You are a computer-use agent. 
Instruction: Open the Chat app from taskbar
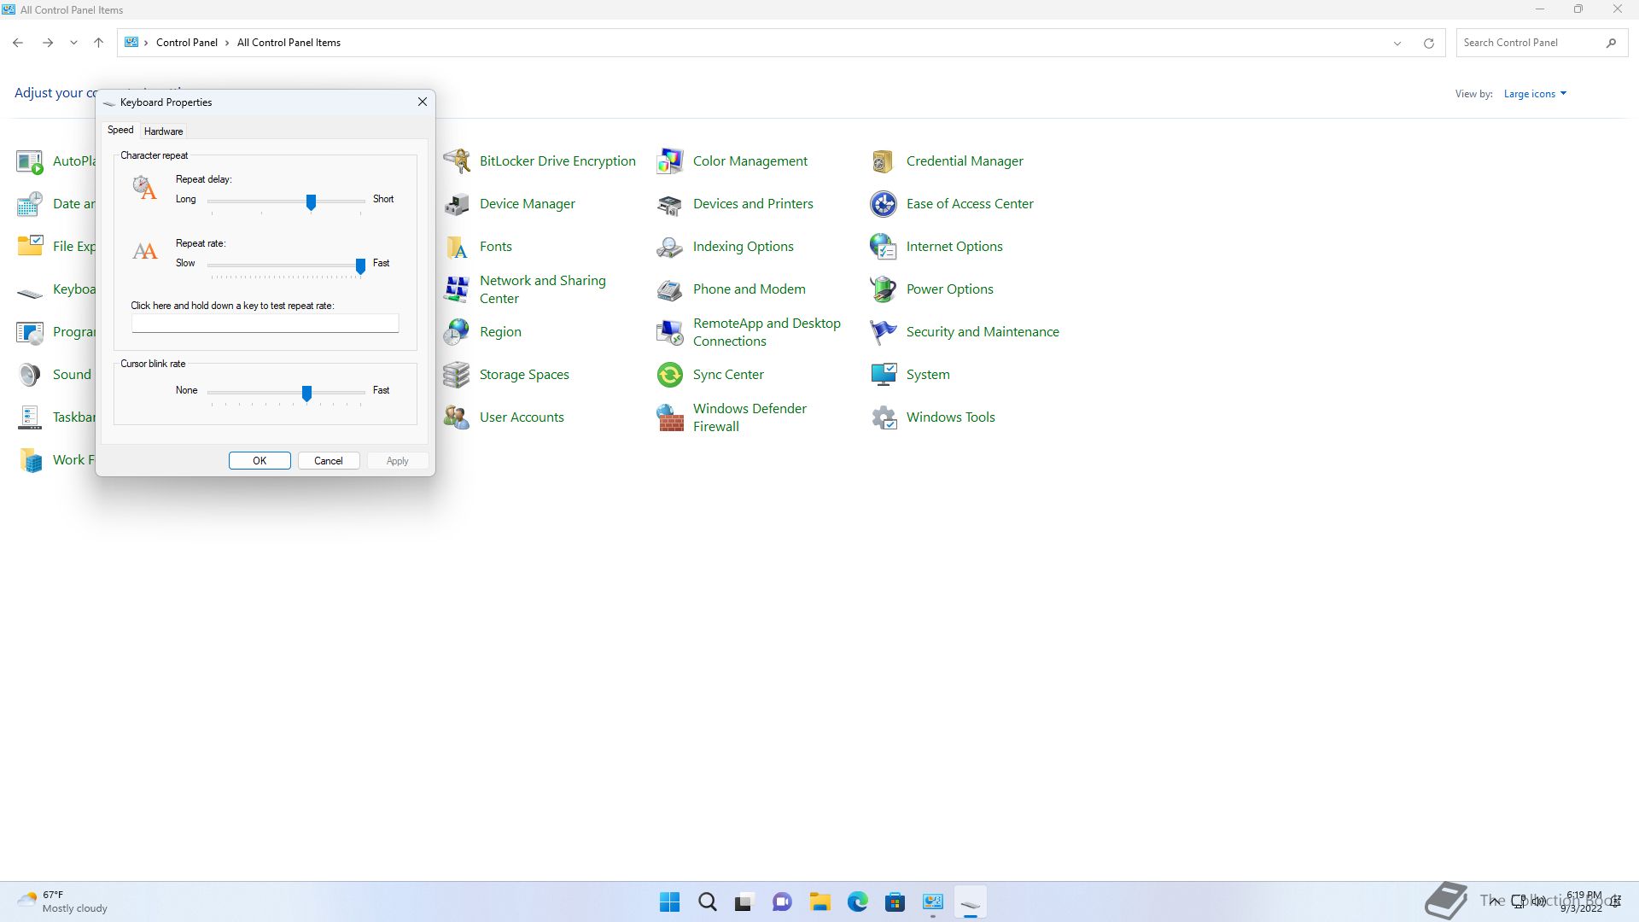point(783,902)
